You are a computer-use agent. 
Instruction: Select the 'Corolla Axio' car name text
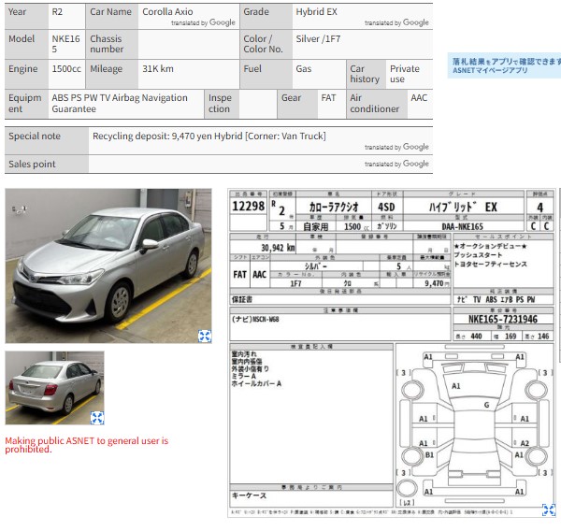[167, 11]
